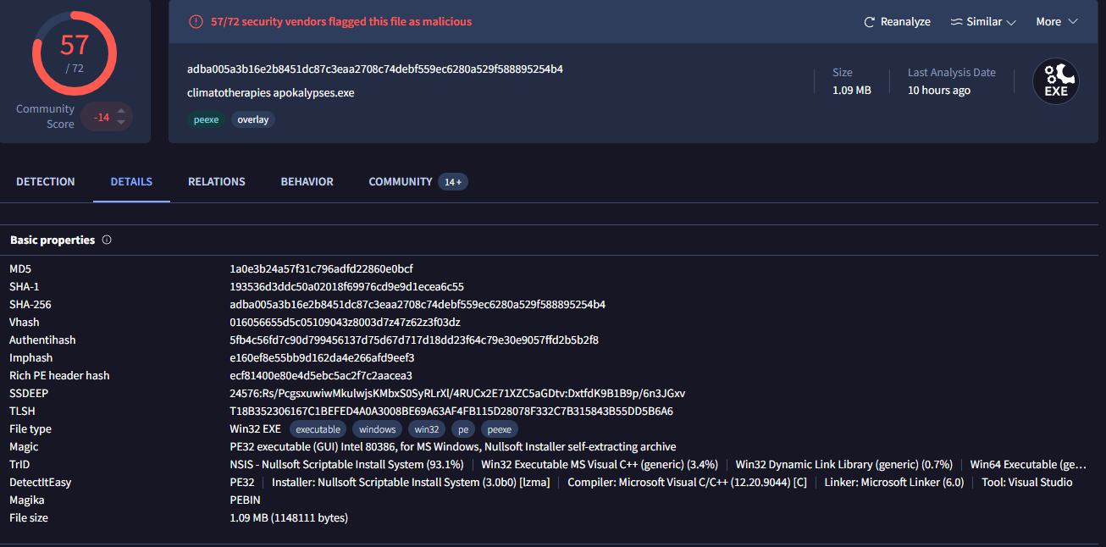
Task: Click the Authentihash value
Action: pyautogui.click(x=414, y=340)
